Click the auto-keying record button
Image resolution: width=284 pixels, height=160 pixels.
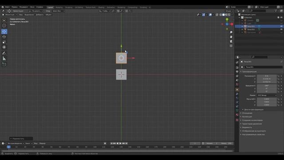[x=105, y=144]
